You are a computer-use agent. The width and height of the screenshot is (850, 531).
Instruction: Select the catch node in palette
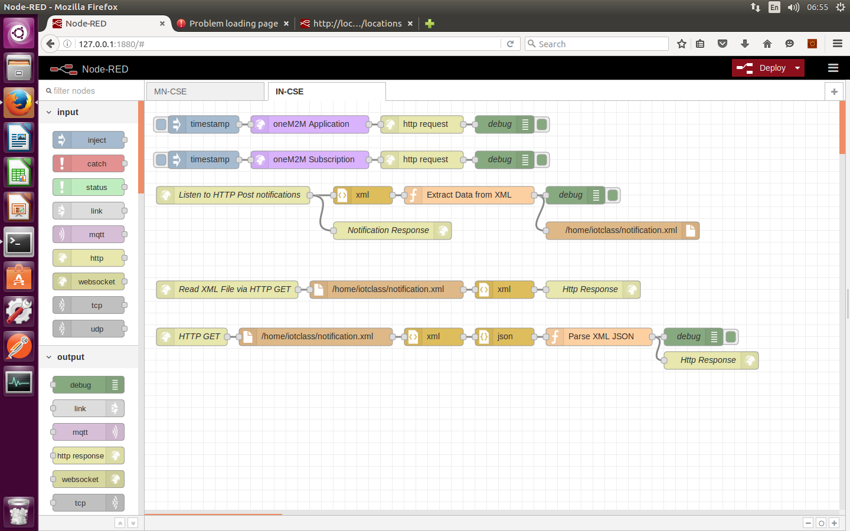click(x=89, y=163)
